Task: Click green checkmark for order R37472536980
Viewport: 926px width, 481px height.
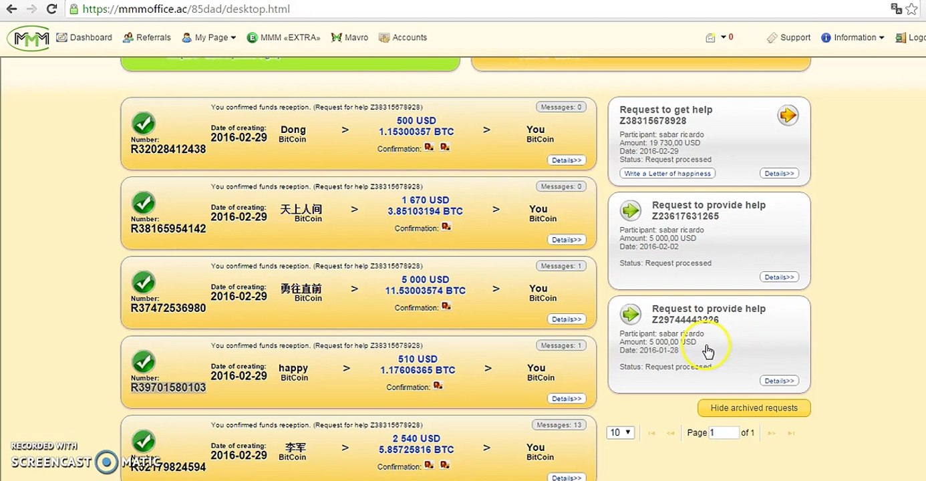Action: [x=143, y=283]
